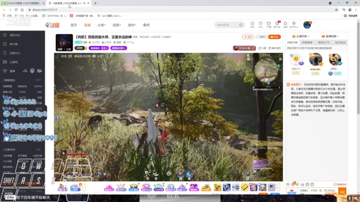Click the Douyu logo in header

52,25
